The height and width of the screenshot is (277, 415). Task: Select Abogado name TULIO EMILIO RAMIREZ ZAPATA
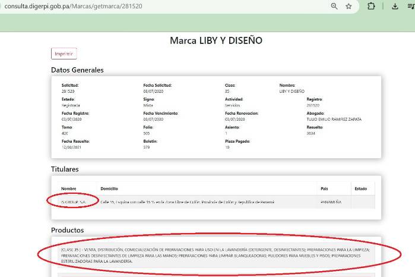[x=334, y=119]
